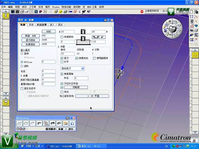Check the 使用副程序 option
This screenshot has height=149, width=199.
[95, 58]
